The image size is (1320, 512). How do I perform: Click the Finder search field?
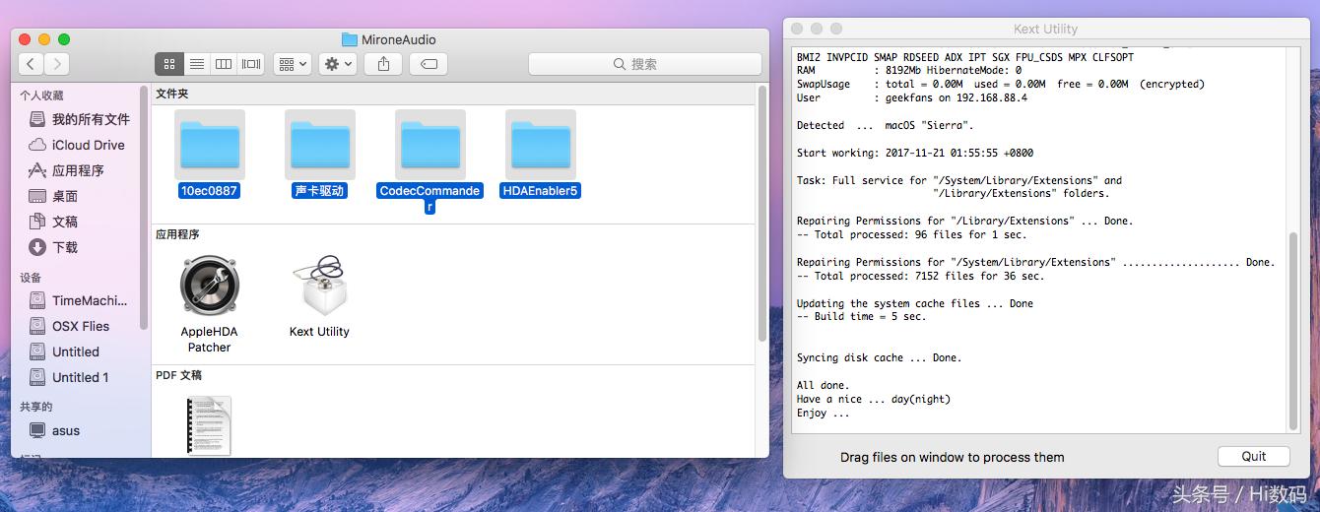click(x=644, y=64)
